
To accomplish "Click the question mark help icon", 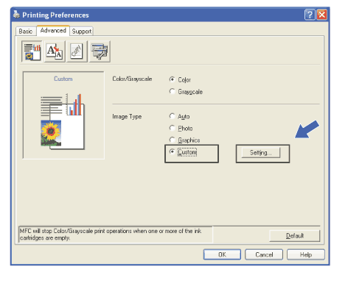I will click(x=310, y=15).
